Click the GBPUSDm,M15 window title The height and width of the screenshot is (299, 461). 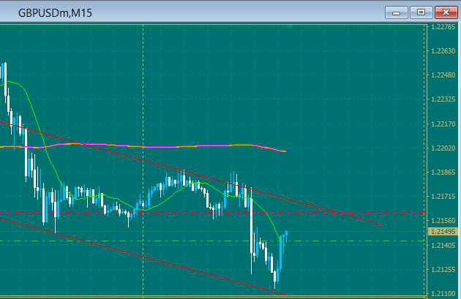(55, 13)
